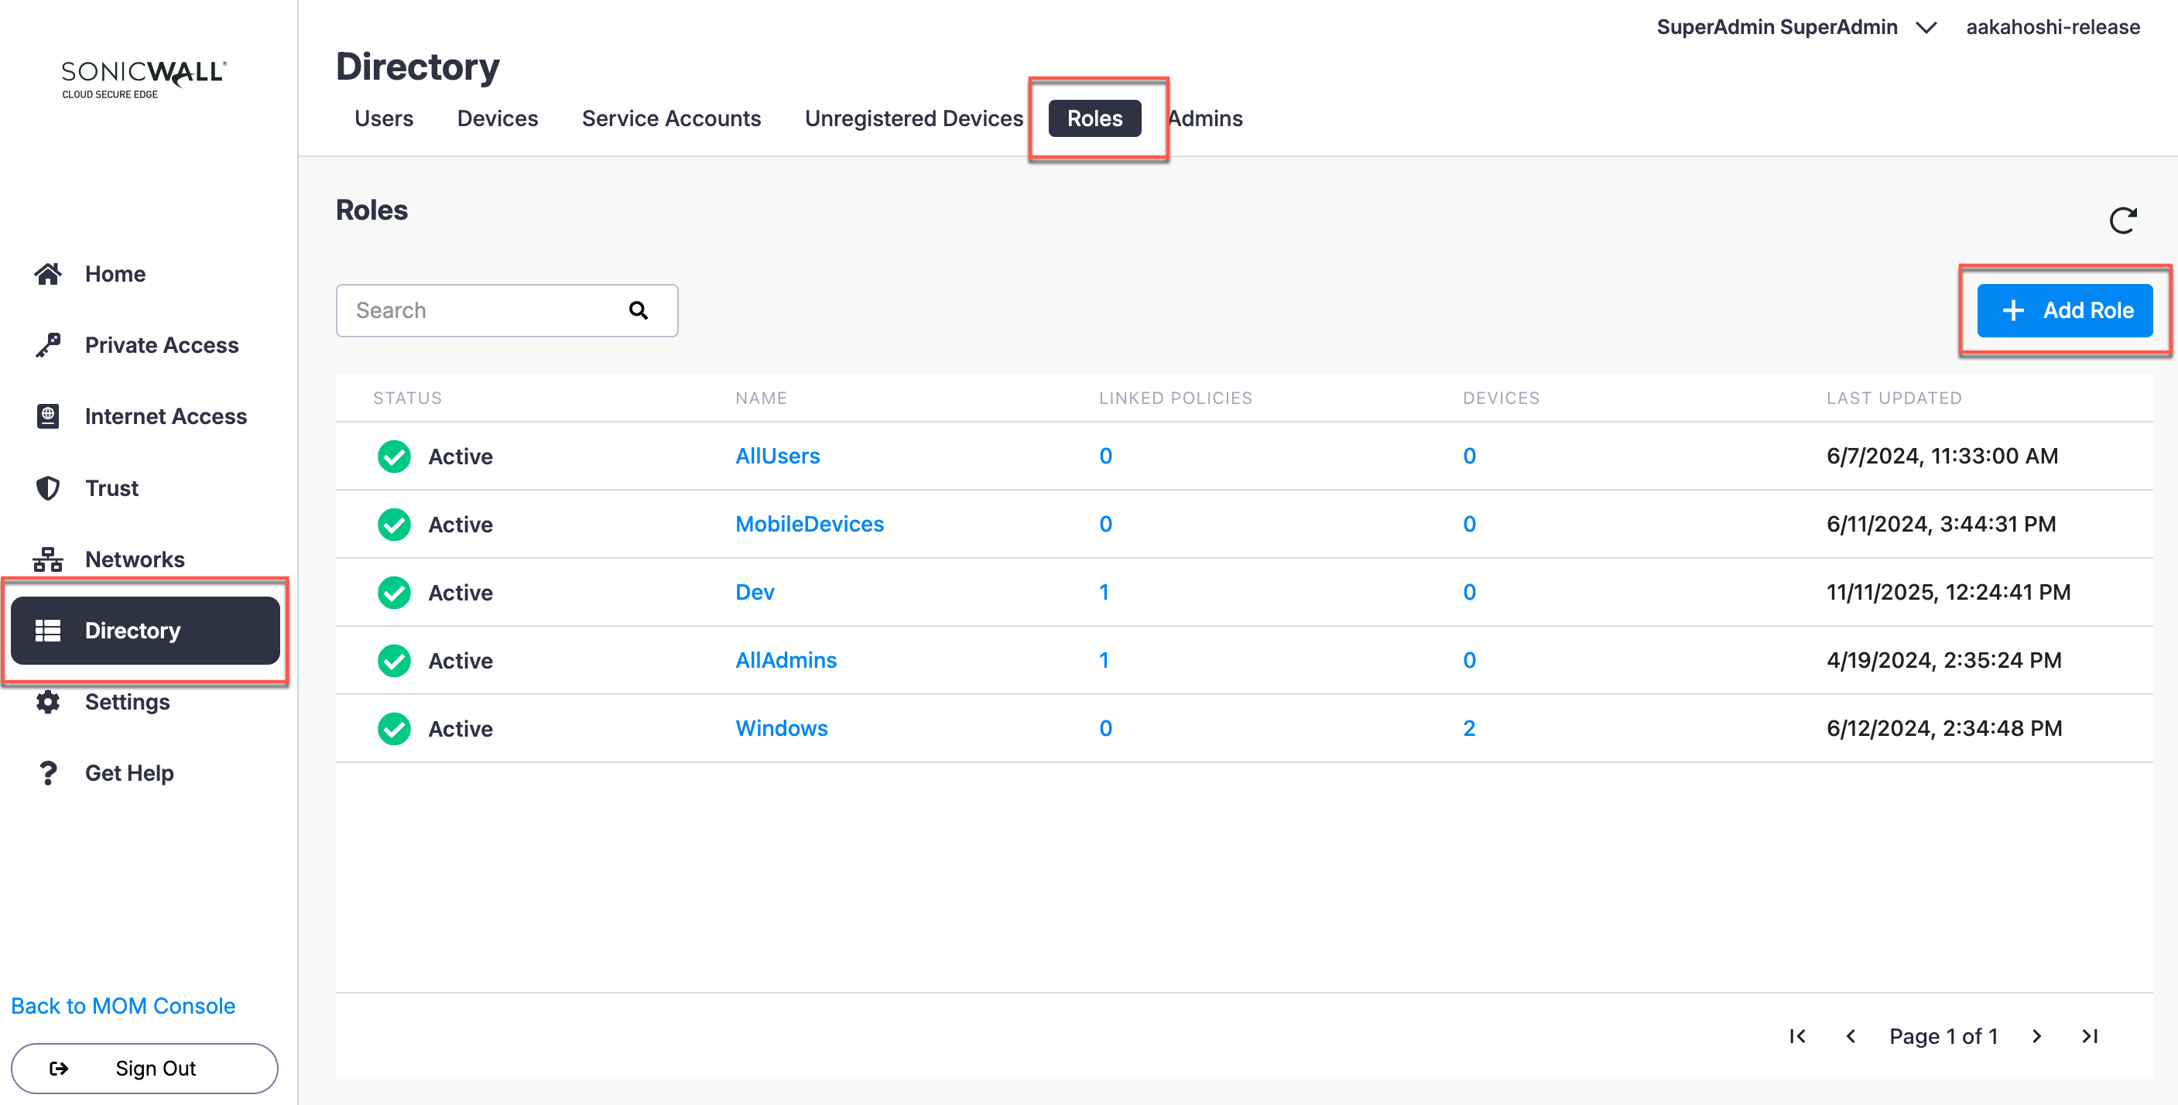
Task: Switch to the Users tab
Action: pos(383,118)
